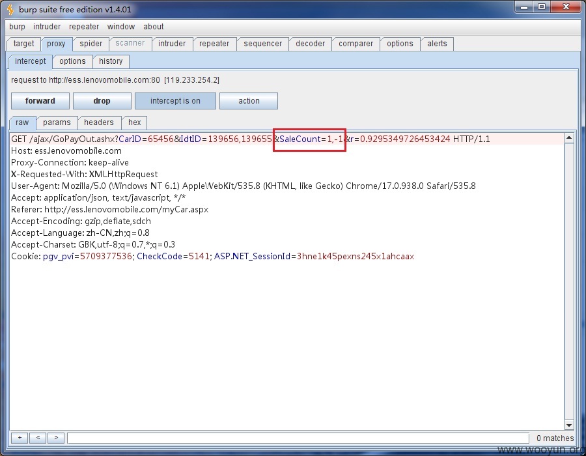
Task: Toggle the intercept is on button
Action: [x=175, y=101]
